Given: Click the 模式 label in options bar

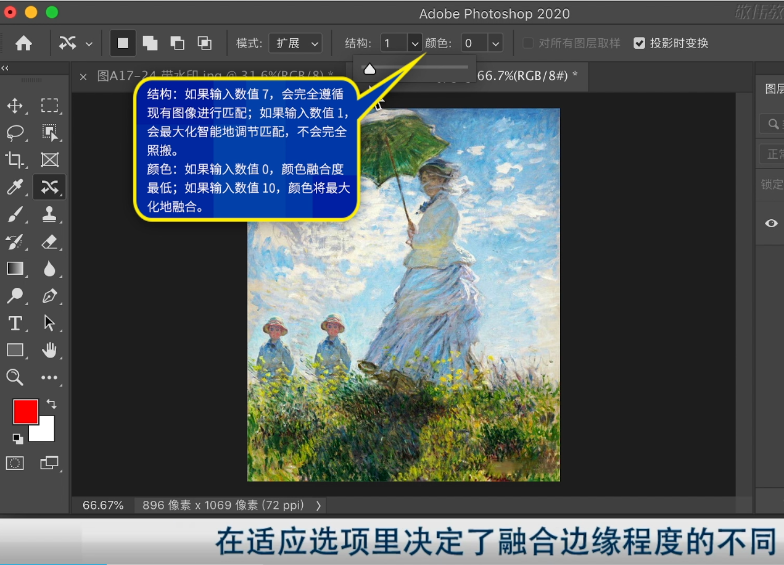Looking at the screenshot, I should coord(250,43).
